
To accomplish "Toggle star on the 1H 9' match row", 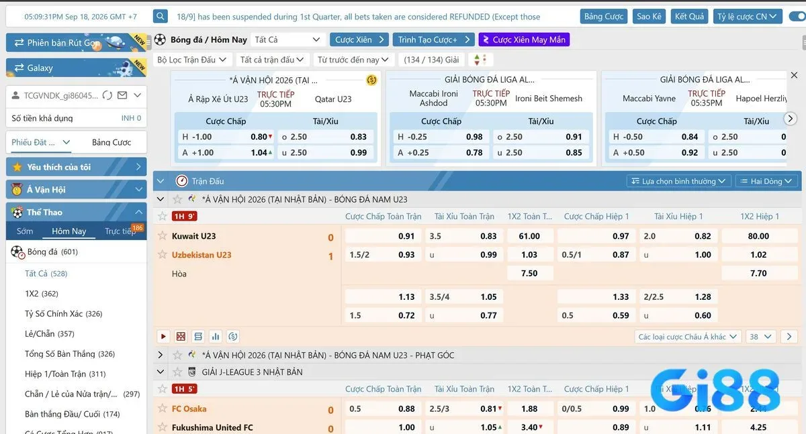I will click(162, 216).
